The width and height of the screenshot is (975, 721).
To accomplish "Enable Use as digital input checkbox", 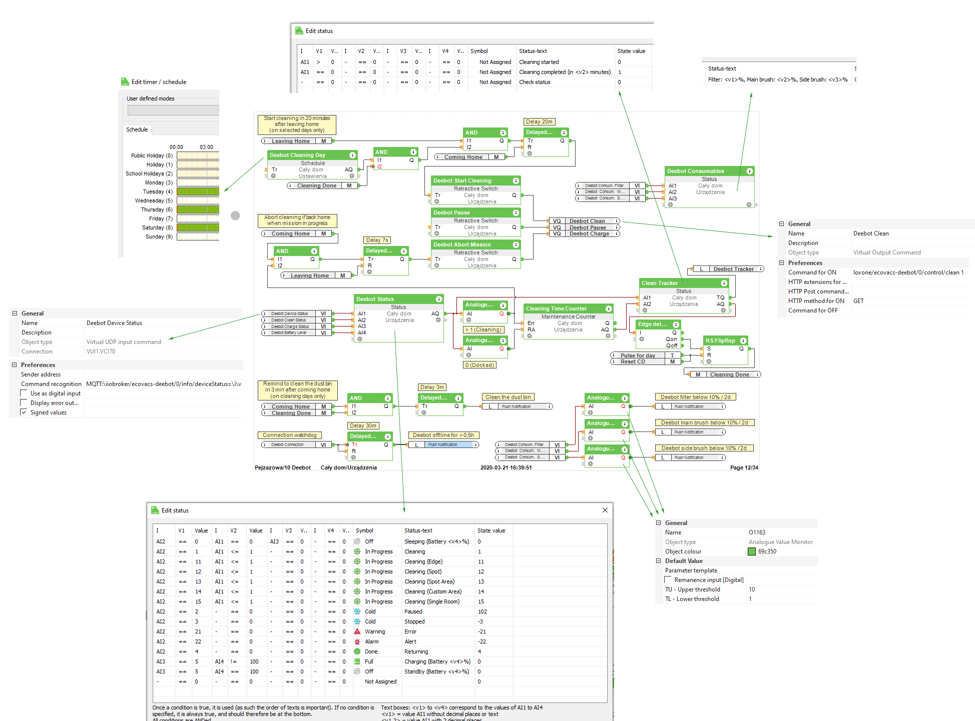I will pos(24,393).
